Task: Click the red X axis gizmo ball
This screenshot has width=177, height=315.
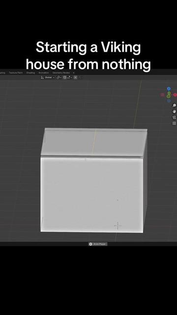Action: (x=175, y=95)
